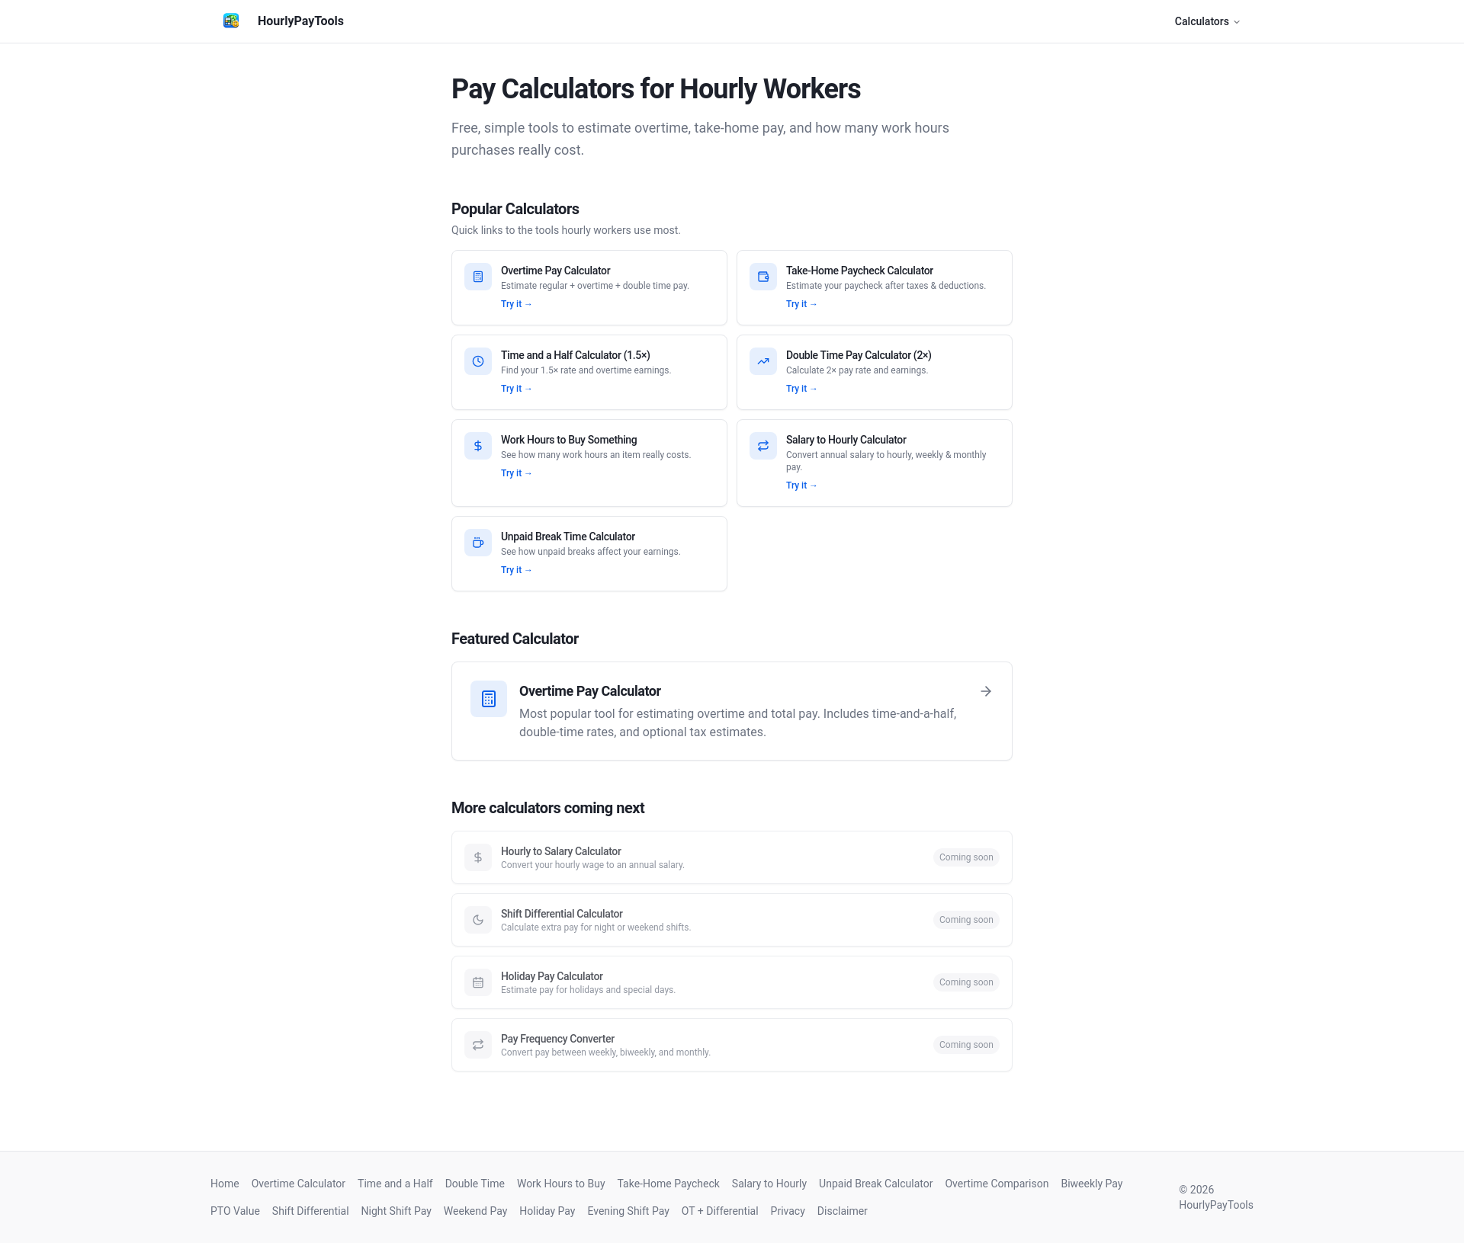Open Time and a Half footer link
This screenshot has height=1243, width=1464.
(x=395, y=1184)
